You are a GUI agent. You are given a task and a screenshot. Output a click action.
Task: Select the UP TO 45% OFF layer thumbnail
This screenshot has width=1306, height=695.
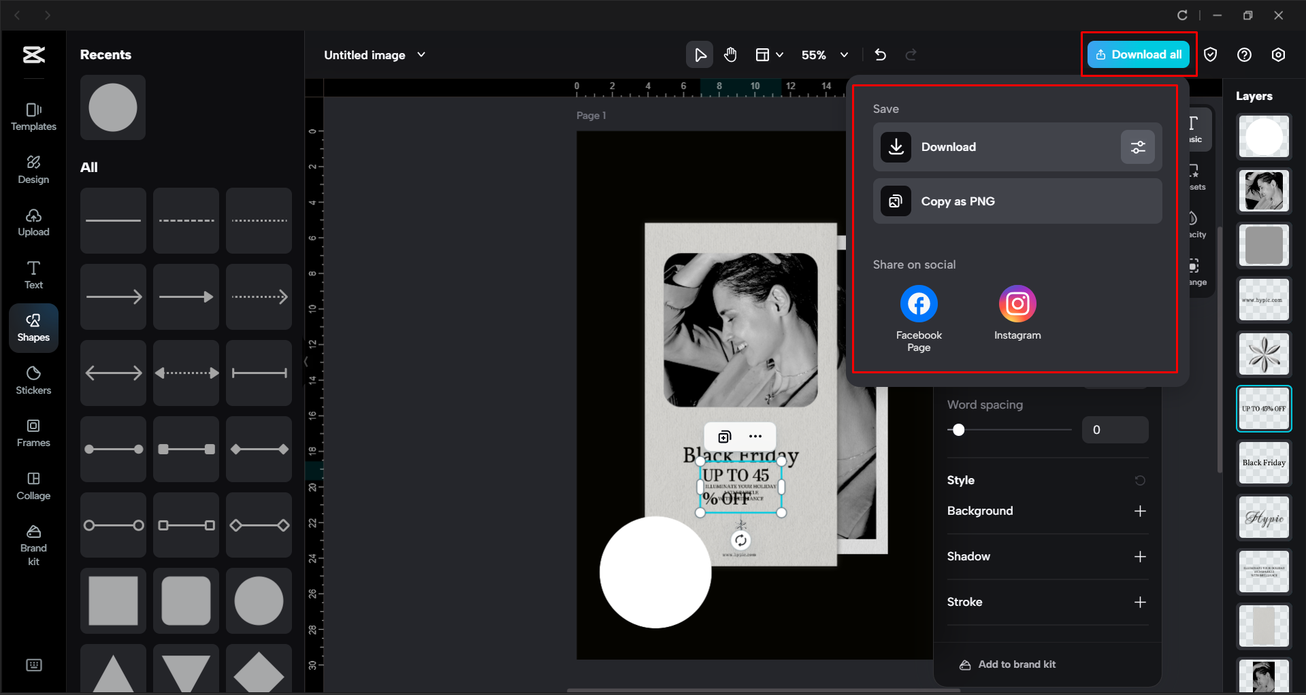click(x=1263, y=408)
